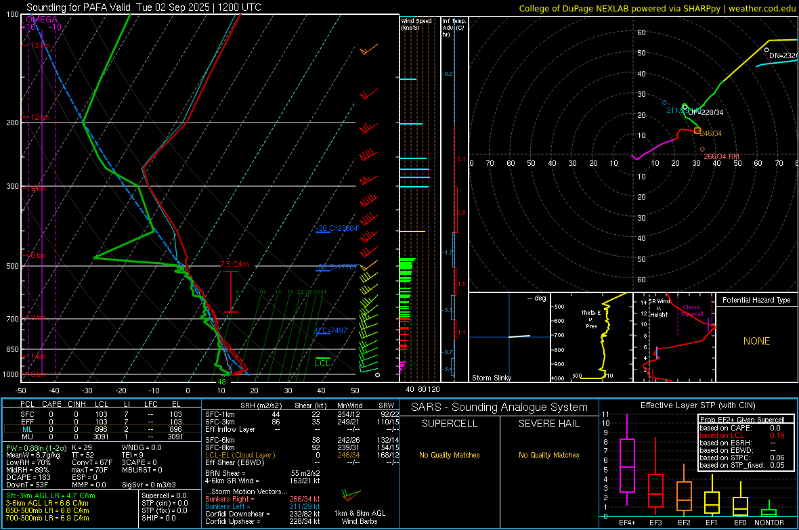Click the orange 'LCL-EL (Cloud Layer)' row
The width and height of the screenshot is (799, 530).
302,455
